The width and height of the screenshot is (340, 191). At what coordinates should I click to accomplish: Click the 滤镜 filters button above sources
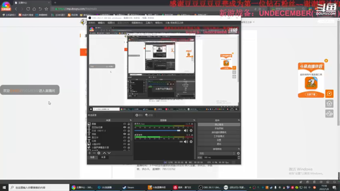149,115
